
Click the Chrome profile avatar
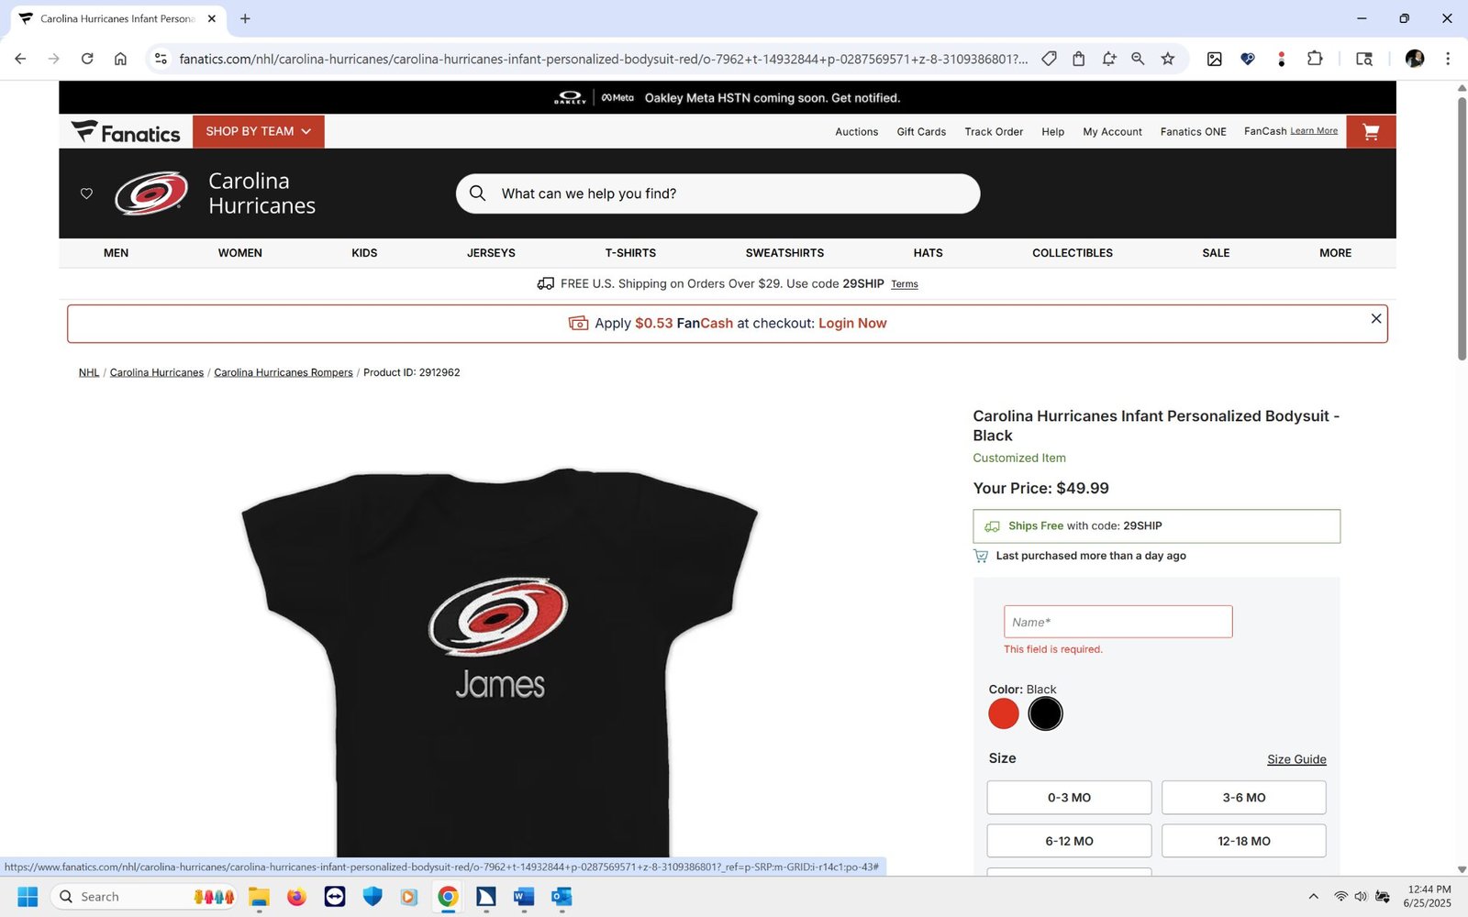(x=1415, y=59)
